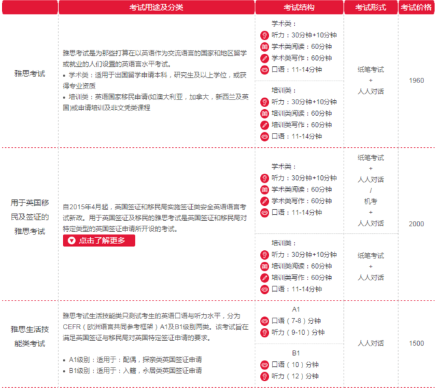Click the bullet B1级别：适用于入籍，永居类
The width and height of the screenshot is (439, 392).
click(132, 371)
